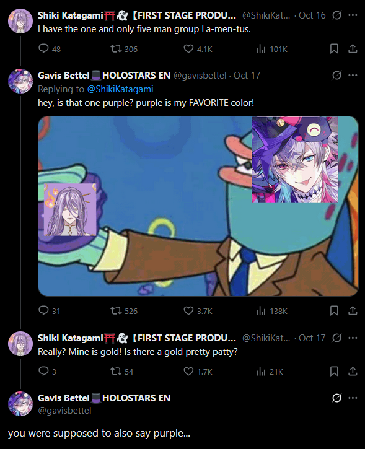Open Gavis Bettel's meme image
Viewport: 365px width, 449px height.
198,206
